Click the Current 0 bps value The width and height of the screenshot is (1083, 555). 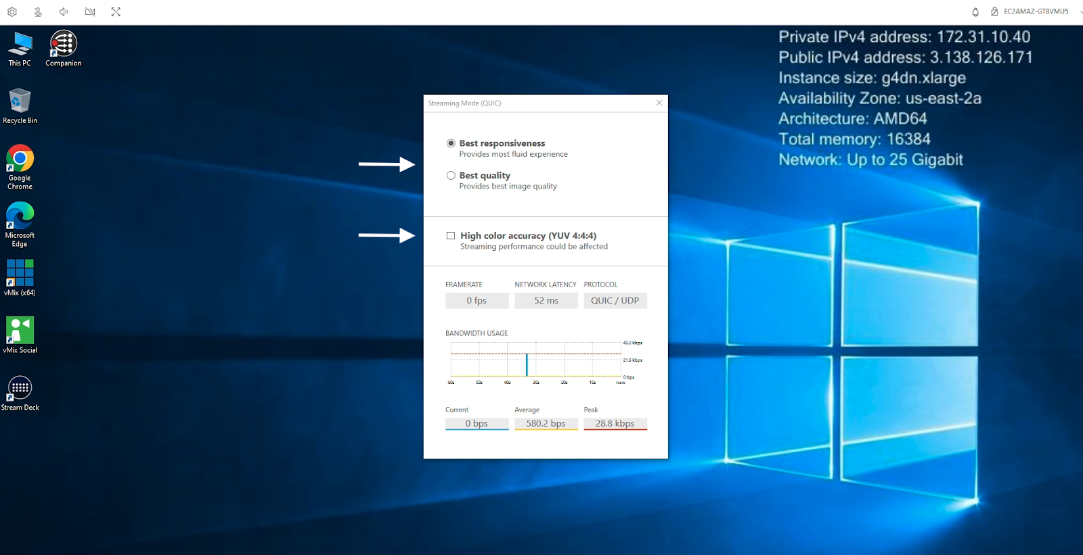477,423
